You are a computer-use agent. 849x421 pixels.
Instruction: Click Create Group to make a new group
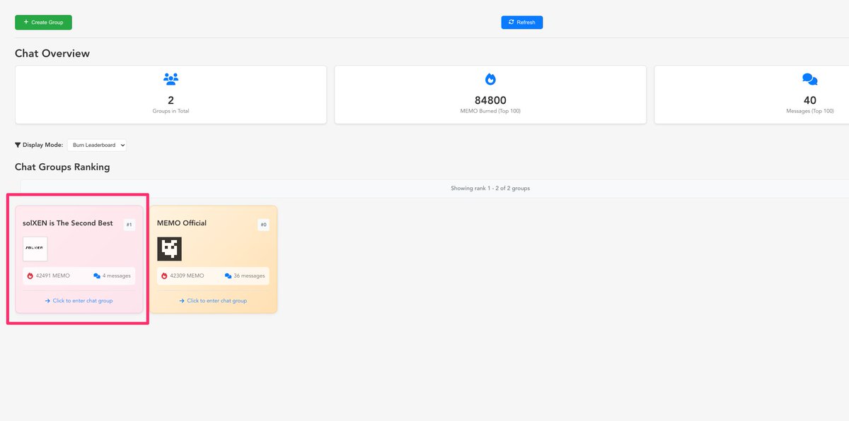[x=43, y=22]
